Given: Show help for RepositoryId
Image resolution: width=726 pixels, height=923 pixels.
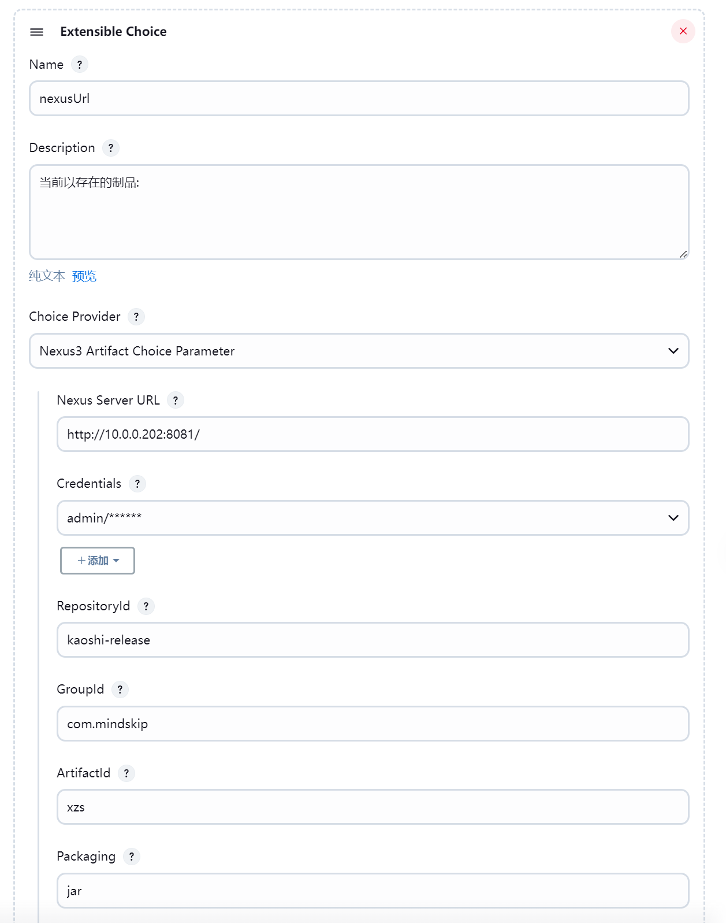Looking at the screenshot, I should click(x=146, y=606).
